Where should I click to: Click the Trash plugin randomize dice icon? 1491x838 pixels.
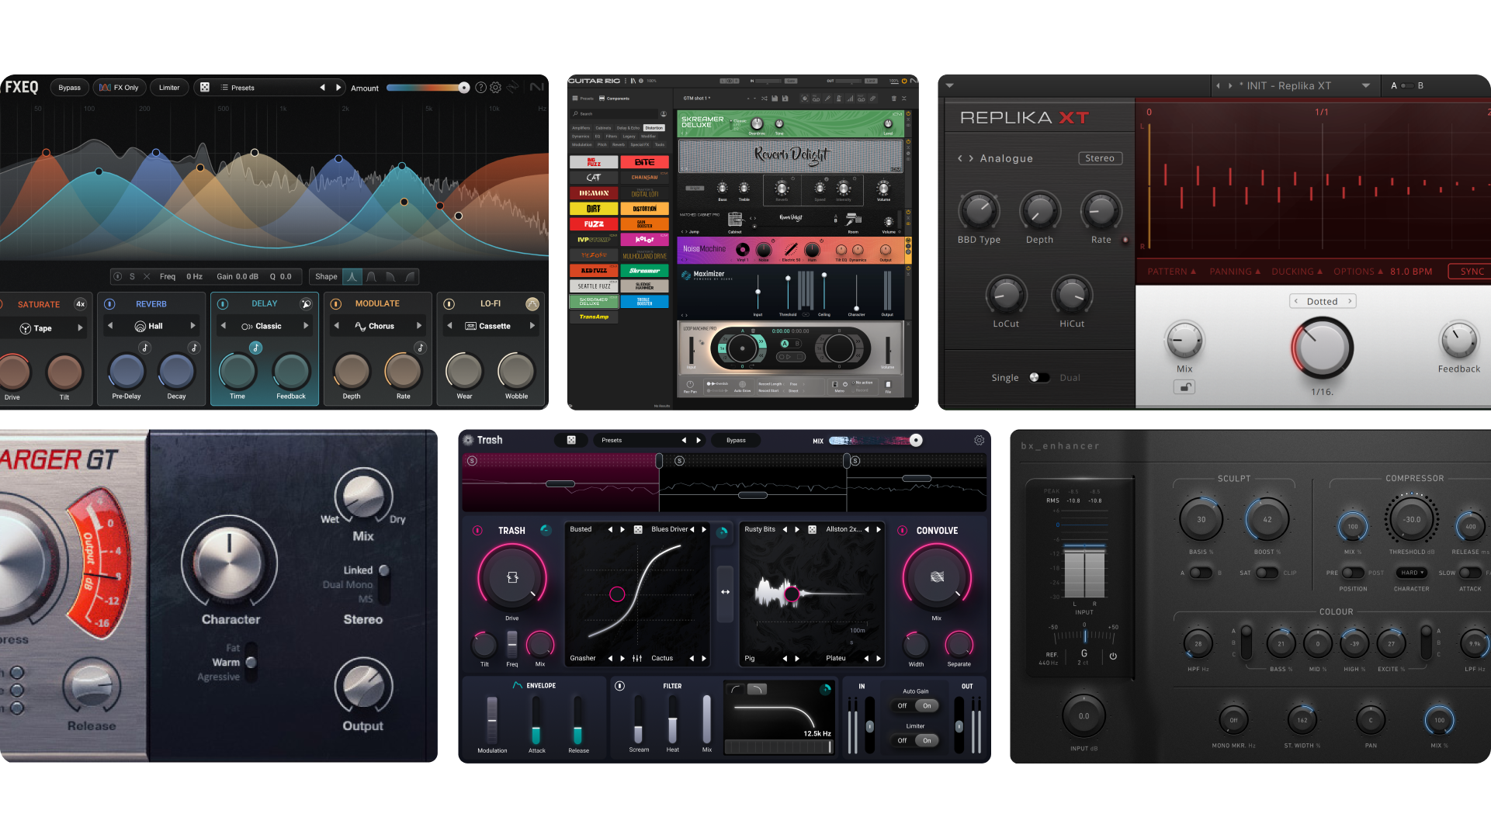571,440
